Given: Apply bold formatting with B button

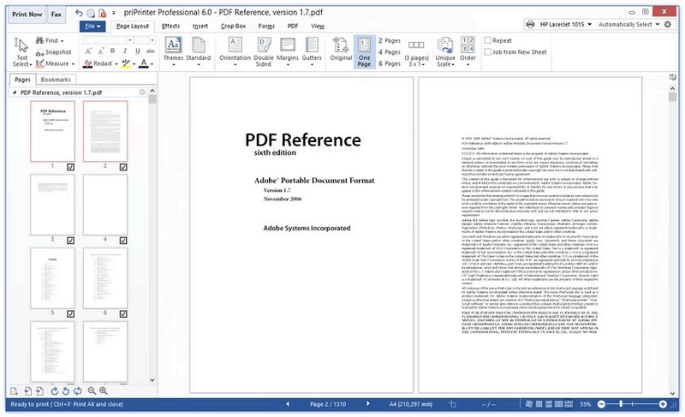Looking at the screenshot, I should coord(112,51).
